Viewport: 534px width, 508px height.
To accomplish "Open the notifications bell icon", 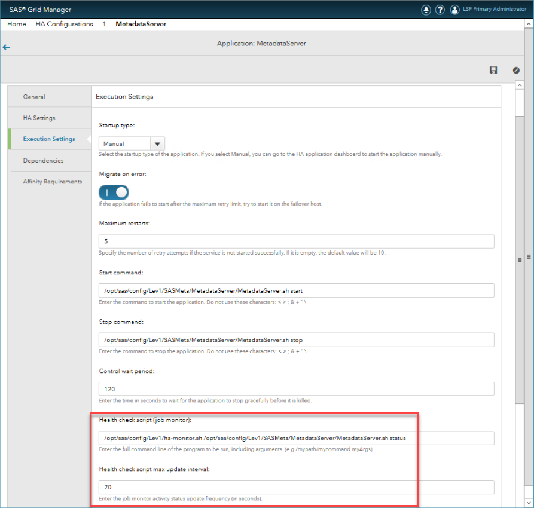I will 426,10.
